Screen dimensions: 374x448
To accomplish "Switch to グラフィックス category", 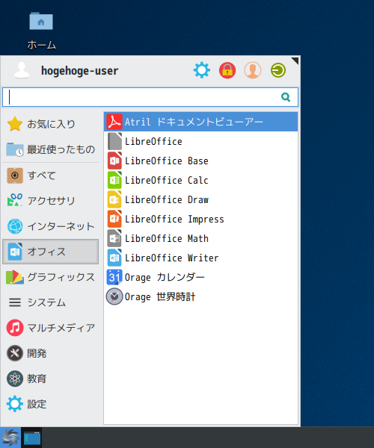I will (51, 277).
